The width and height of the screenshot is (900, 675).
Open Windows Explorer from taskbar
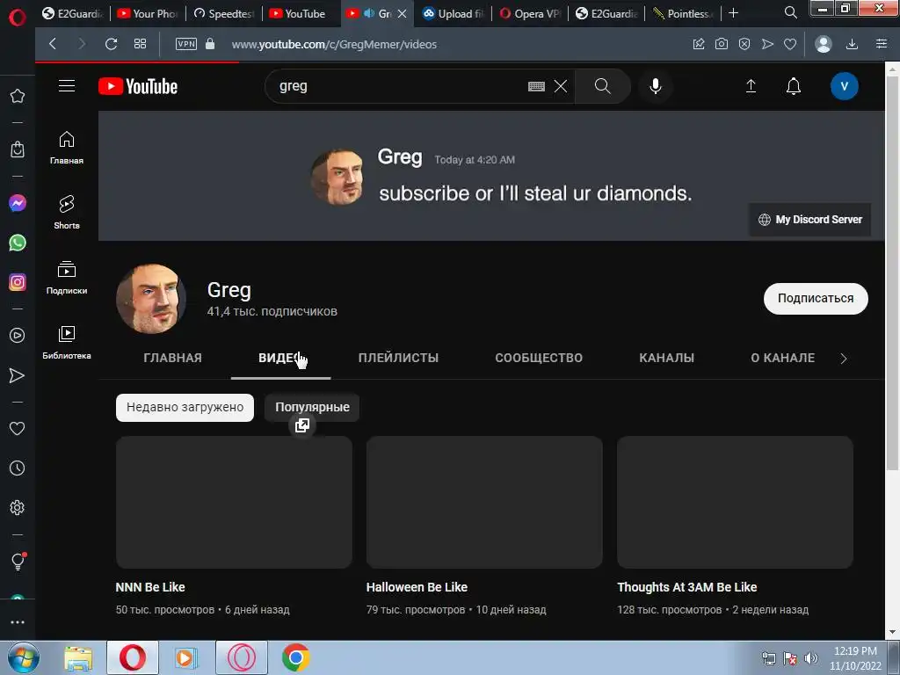click(78, 657)
